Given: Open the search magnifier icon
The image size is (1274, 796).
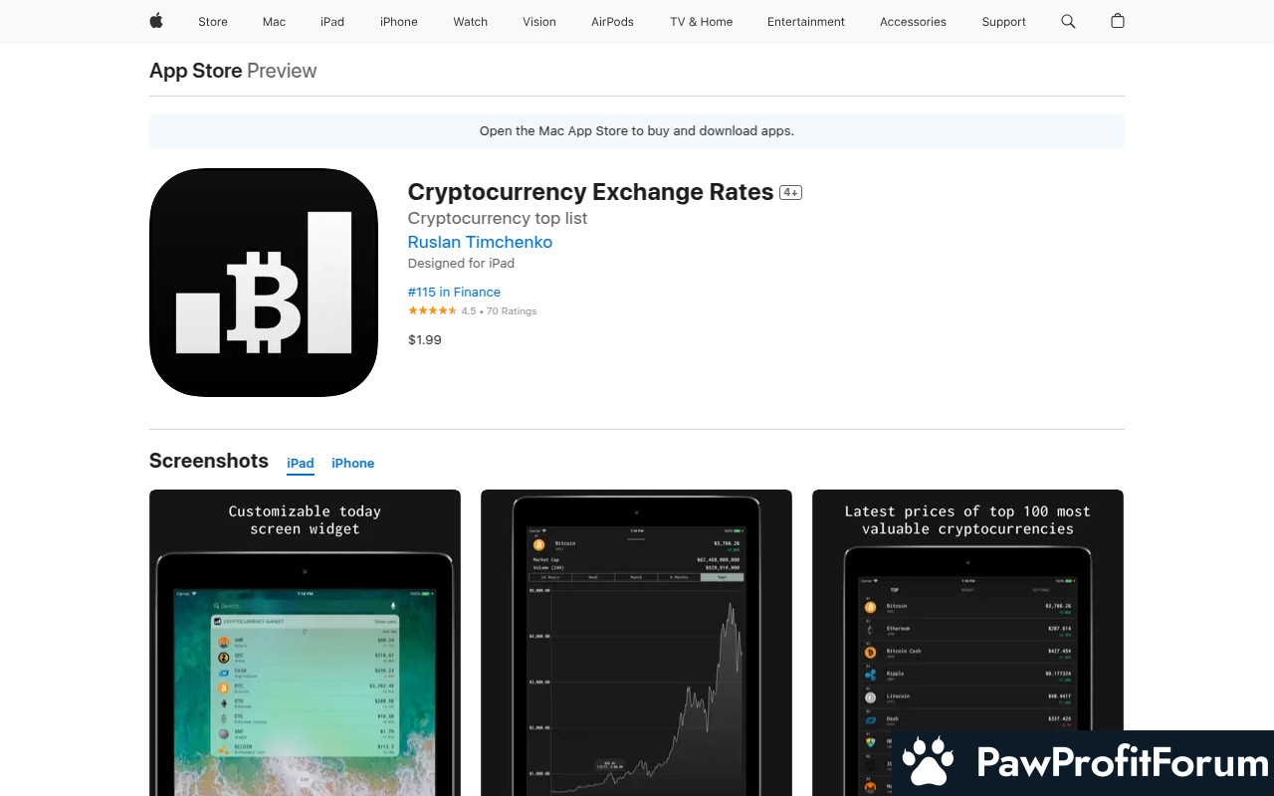Looking at the screenshot, I should [1068, 21].
